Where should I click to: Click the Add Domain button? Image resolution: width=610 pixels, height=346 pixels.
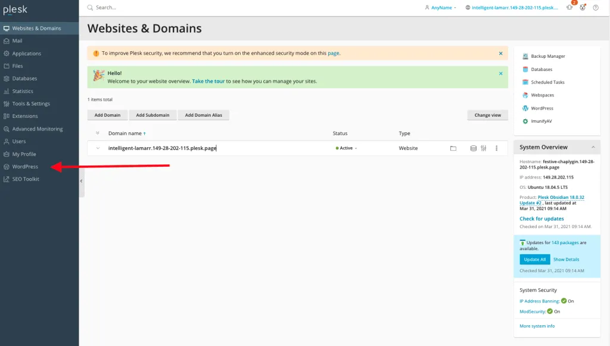click(x=107, y=115)
